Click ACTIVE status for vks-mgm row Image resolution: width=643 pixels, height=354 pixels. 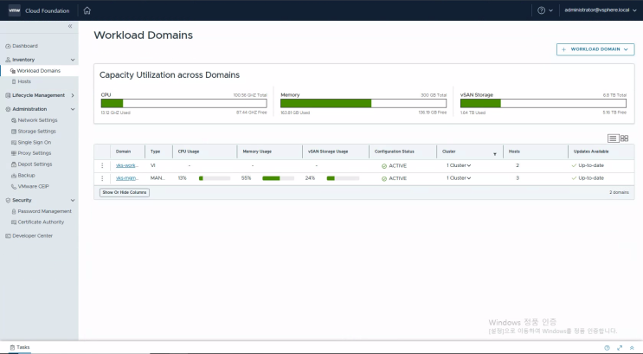click(394, 179)
